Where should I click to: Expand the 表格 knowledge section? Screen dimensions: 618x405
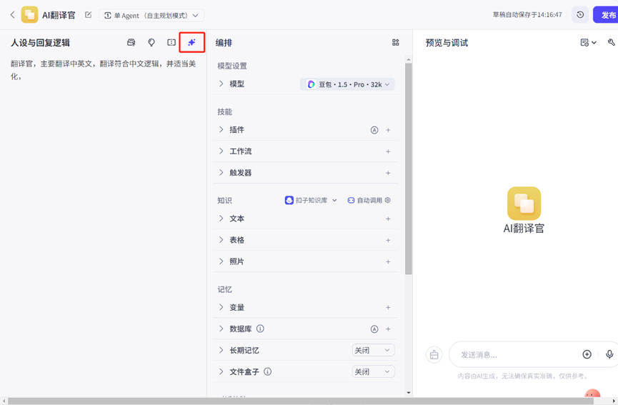221,240
